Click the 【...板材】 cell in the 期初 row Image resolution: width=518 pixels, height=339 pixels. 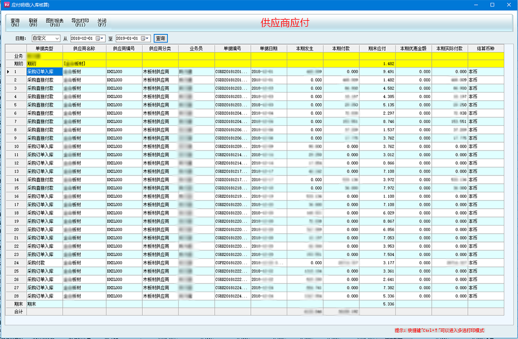(84, 64)
